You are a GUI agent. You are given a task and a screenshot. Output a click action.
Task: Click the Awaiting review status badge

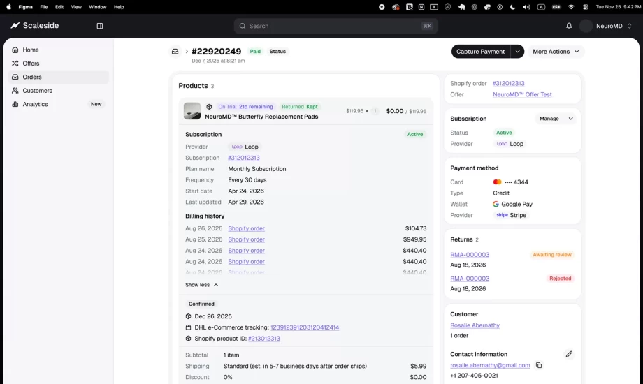coord(552,255)
